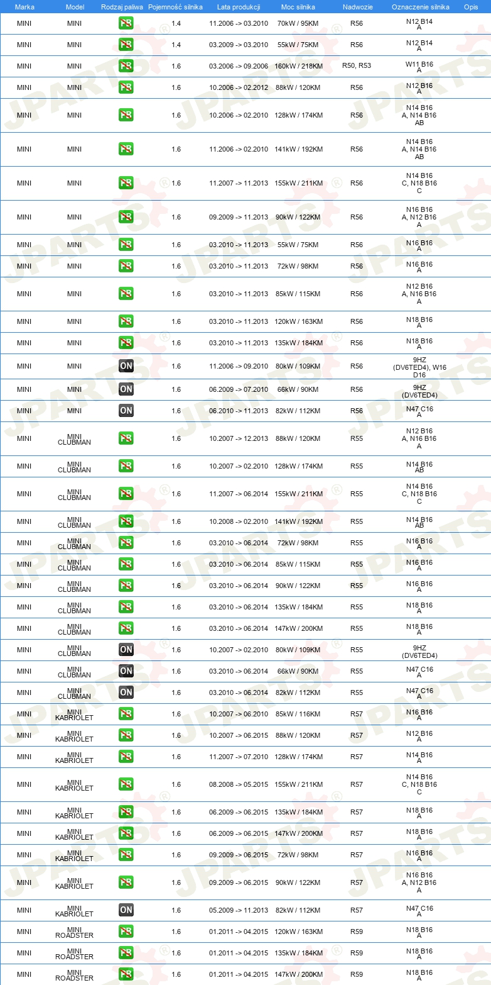Click the 'R59' cell in the 120kW / 163KM row
The height and width of the screenshot is (985, 491).
357,932
